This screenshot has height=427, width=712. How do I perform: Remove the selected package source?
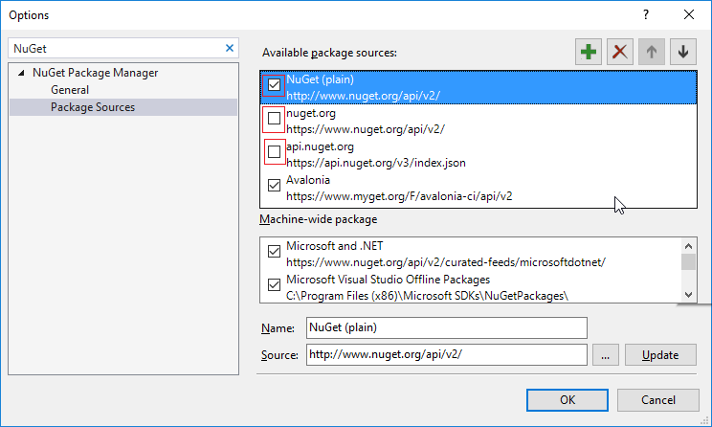(x=620, y=52)
